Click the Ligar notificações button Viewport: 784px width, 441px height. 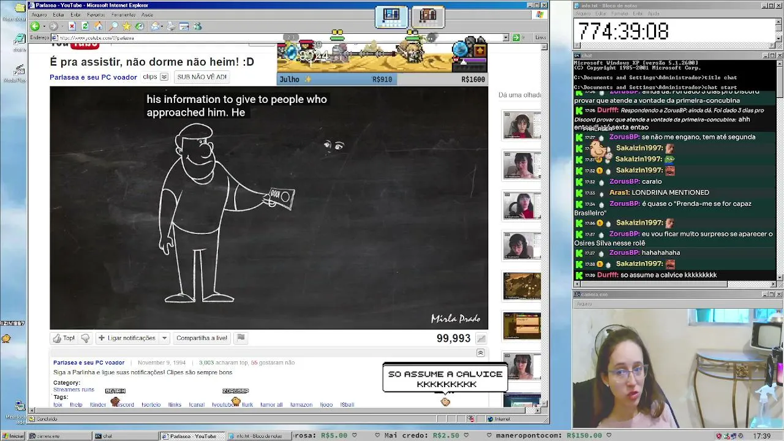tap(127, 338)
